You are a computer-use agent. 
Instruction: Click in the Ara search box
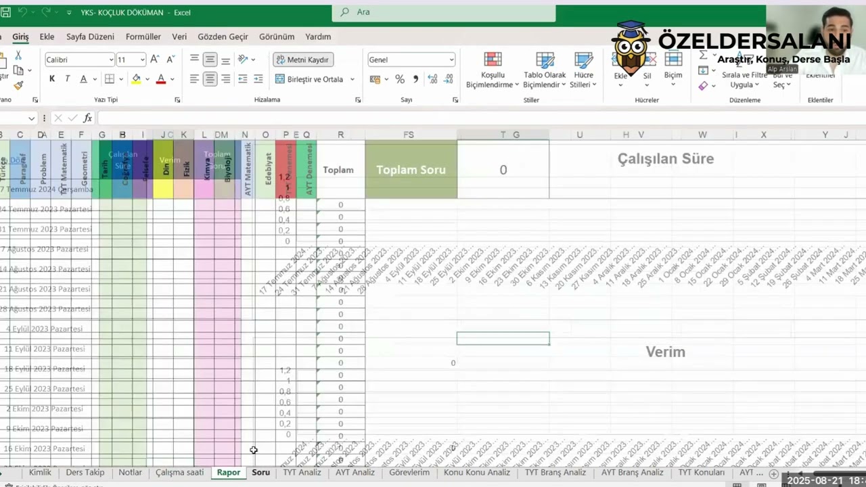pyautogui.click(x=444, y=12)
